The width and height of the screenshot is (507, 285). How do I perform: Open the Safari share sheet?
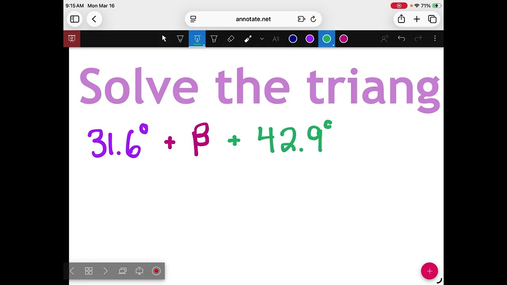click(401, 19)
